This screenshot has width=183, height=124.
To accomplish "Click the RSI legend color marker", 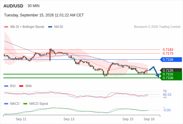I will coord(6,86).
